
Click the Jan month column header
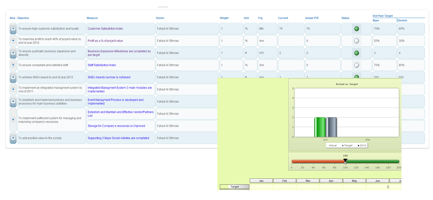261,181
